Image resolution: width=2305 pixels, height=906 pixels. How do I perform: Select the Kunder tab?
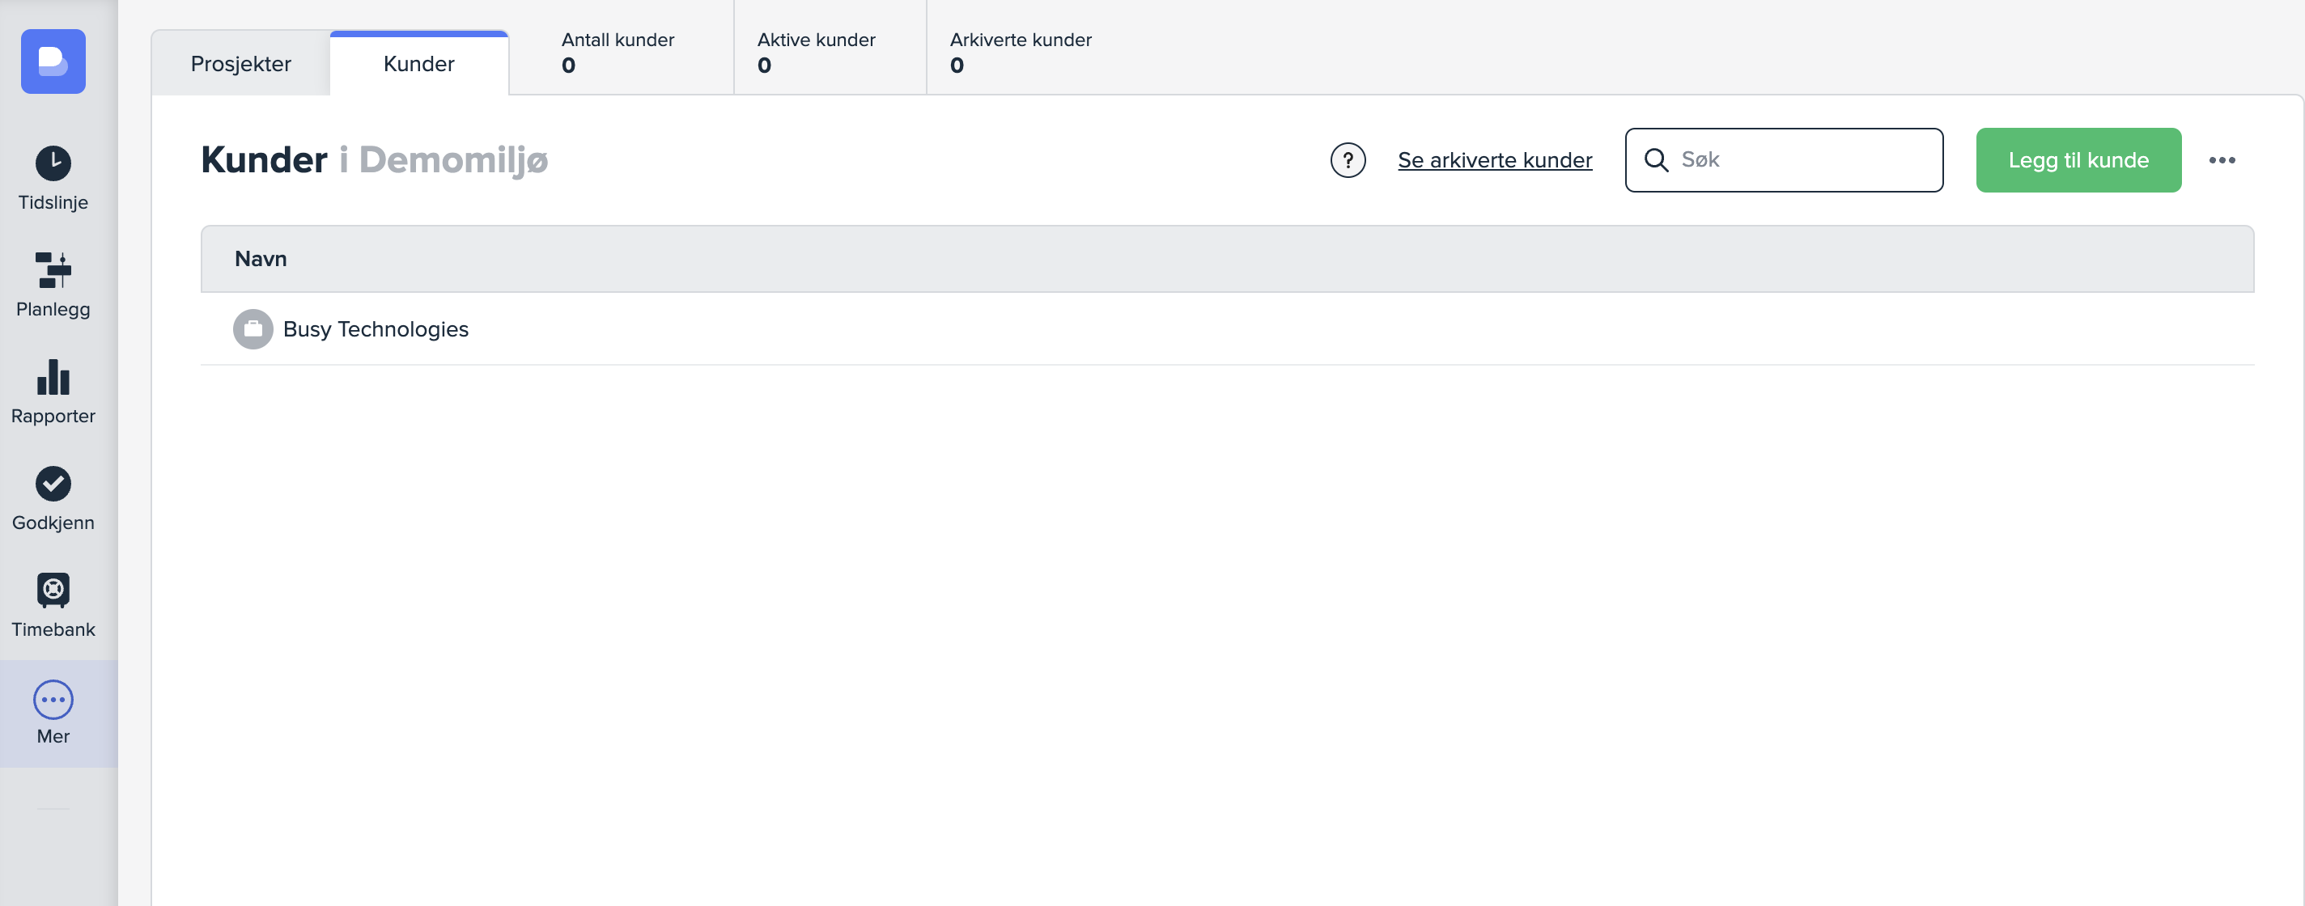(418, 63)
